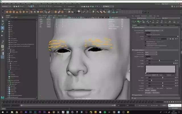
Task: Open the viewport Lighting menu
Action: (50, 16)
